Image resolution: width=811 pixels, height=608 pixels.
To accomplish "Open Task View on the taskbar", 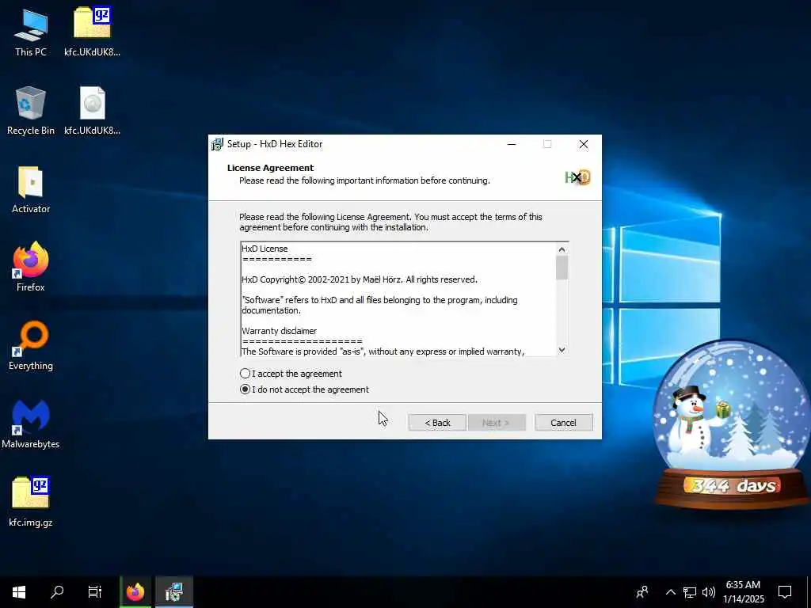I will pos(95,592).
